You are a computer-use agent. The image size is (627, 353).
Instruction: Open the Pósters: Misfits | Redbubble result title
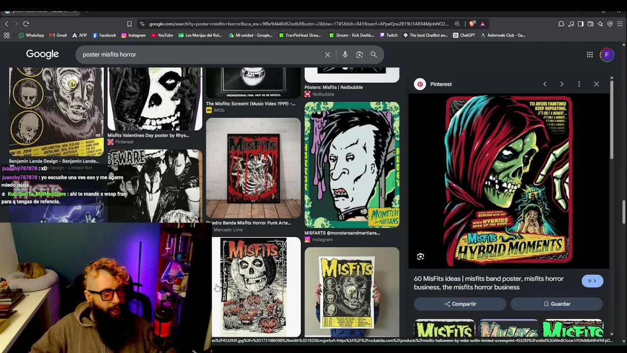[x=334, y=87]
